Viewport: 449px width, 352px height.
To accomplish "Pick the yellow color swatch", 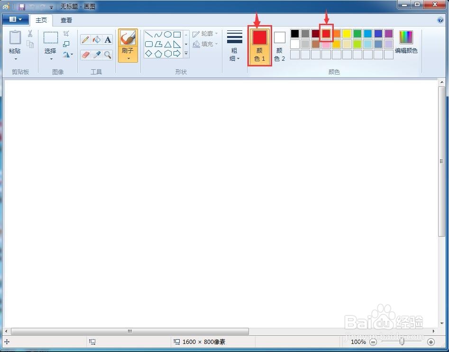I will pos(347,34).
